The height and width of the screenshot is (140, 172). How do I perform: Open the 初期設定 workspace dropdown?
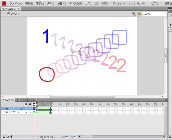click(x=167, y=3)
